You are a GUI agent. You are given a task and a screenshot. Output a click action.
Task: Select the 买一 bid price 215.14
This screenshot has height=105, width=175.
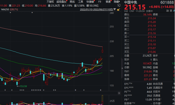(x=151, y=37)
